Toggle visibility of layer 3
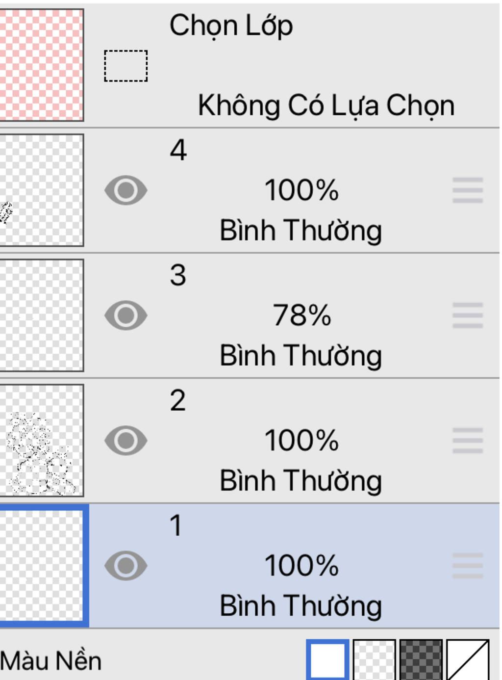502x680 pixels. (126, 315)
